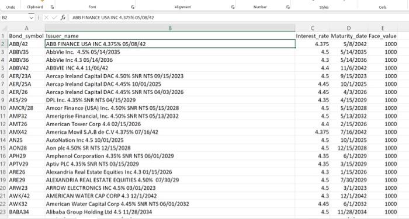Viewport: 409px width, 219px height.
Task: Select maturity date cell 12/15/2028
Action: coord(349,148)
